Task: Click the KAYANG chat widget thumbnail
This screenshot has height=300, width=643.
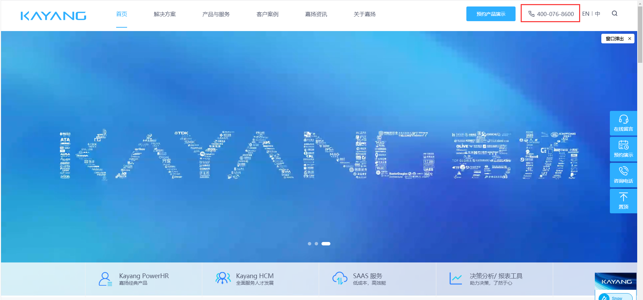Action: point(616,281)
